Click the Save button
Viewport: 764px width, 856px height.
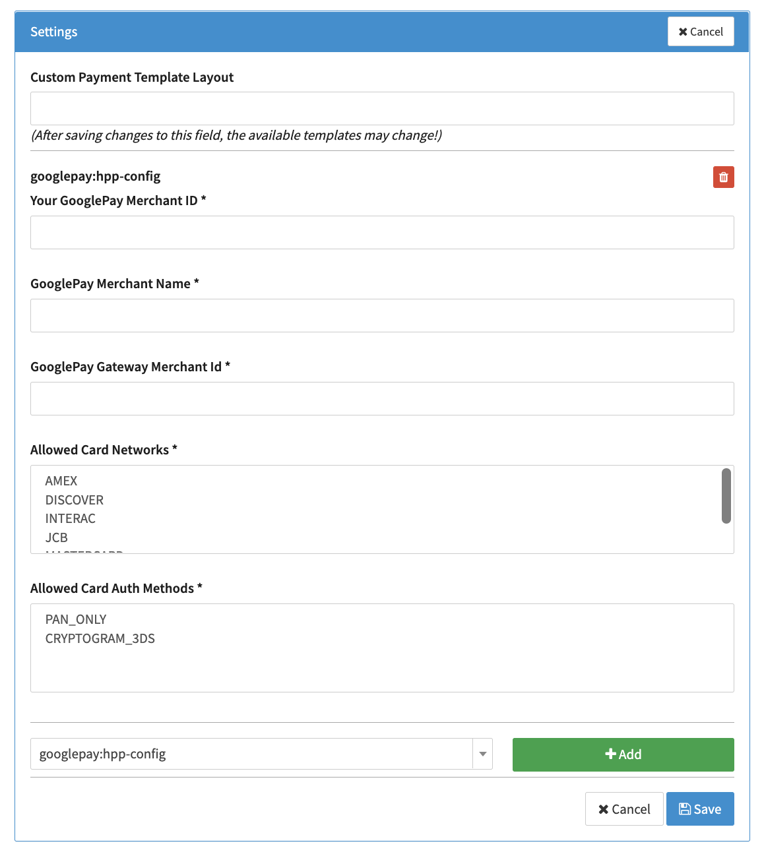pyautogui.click(x=699, y=809)
